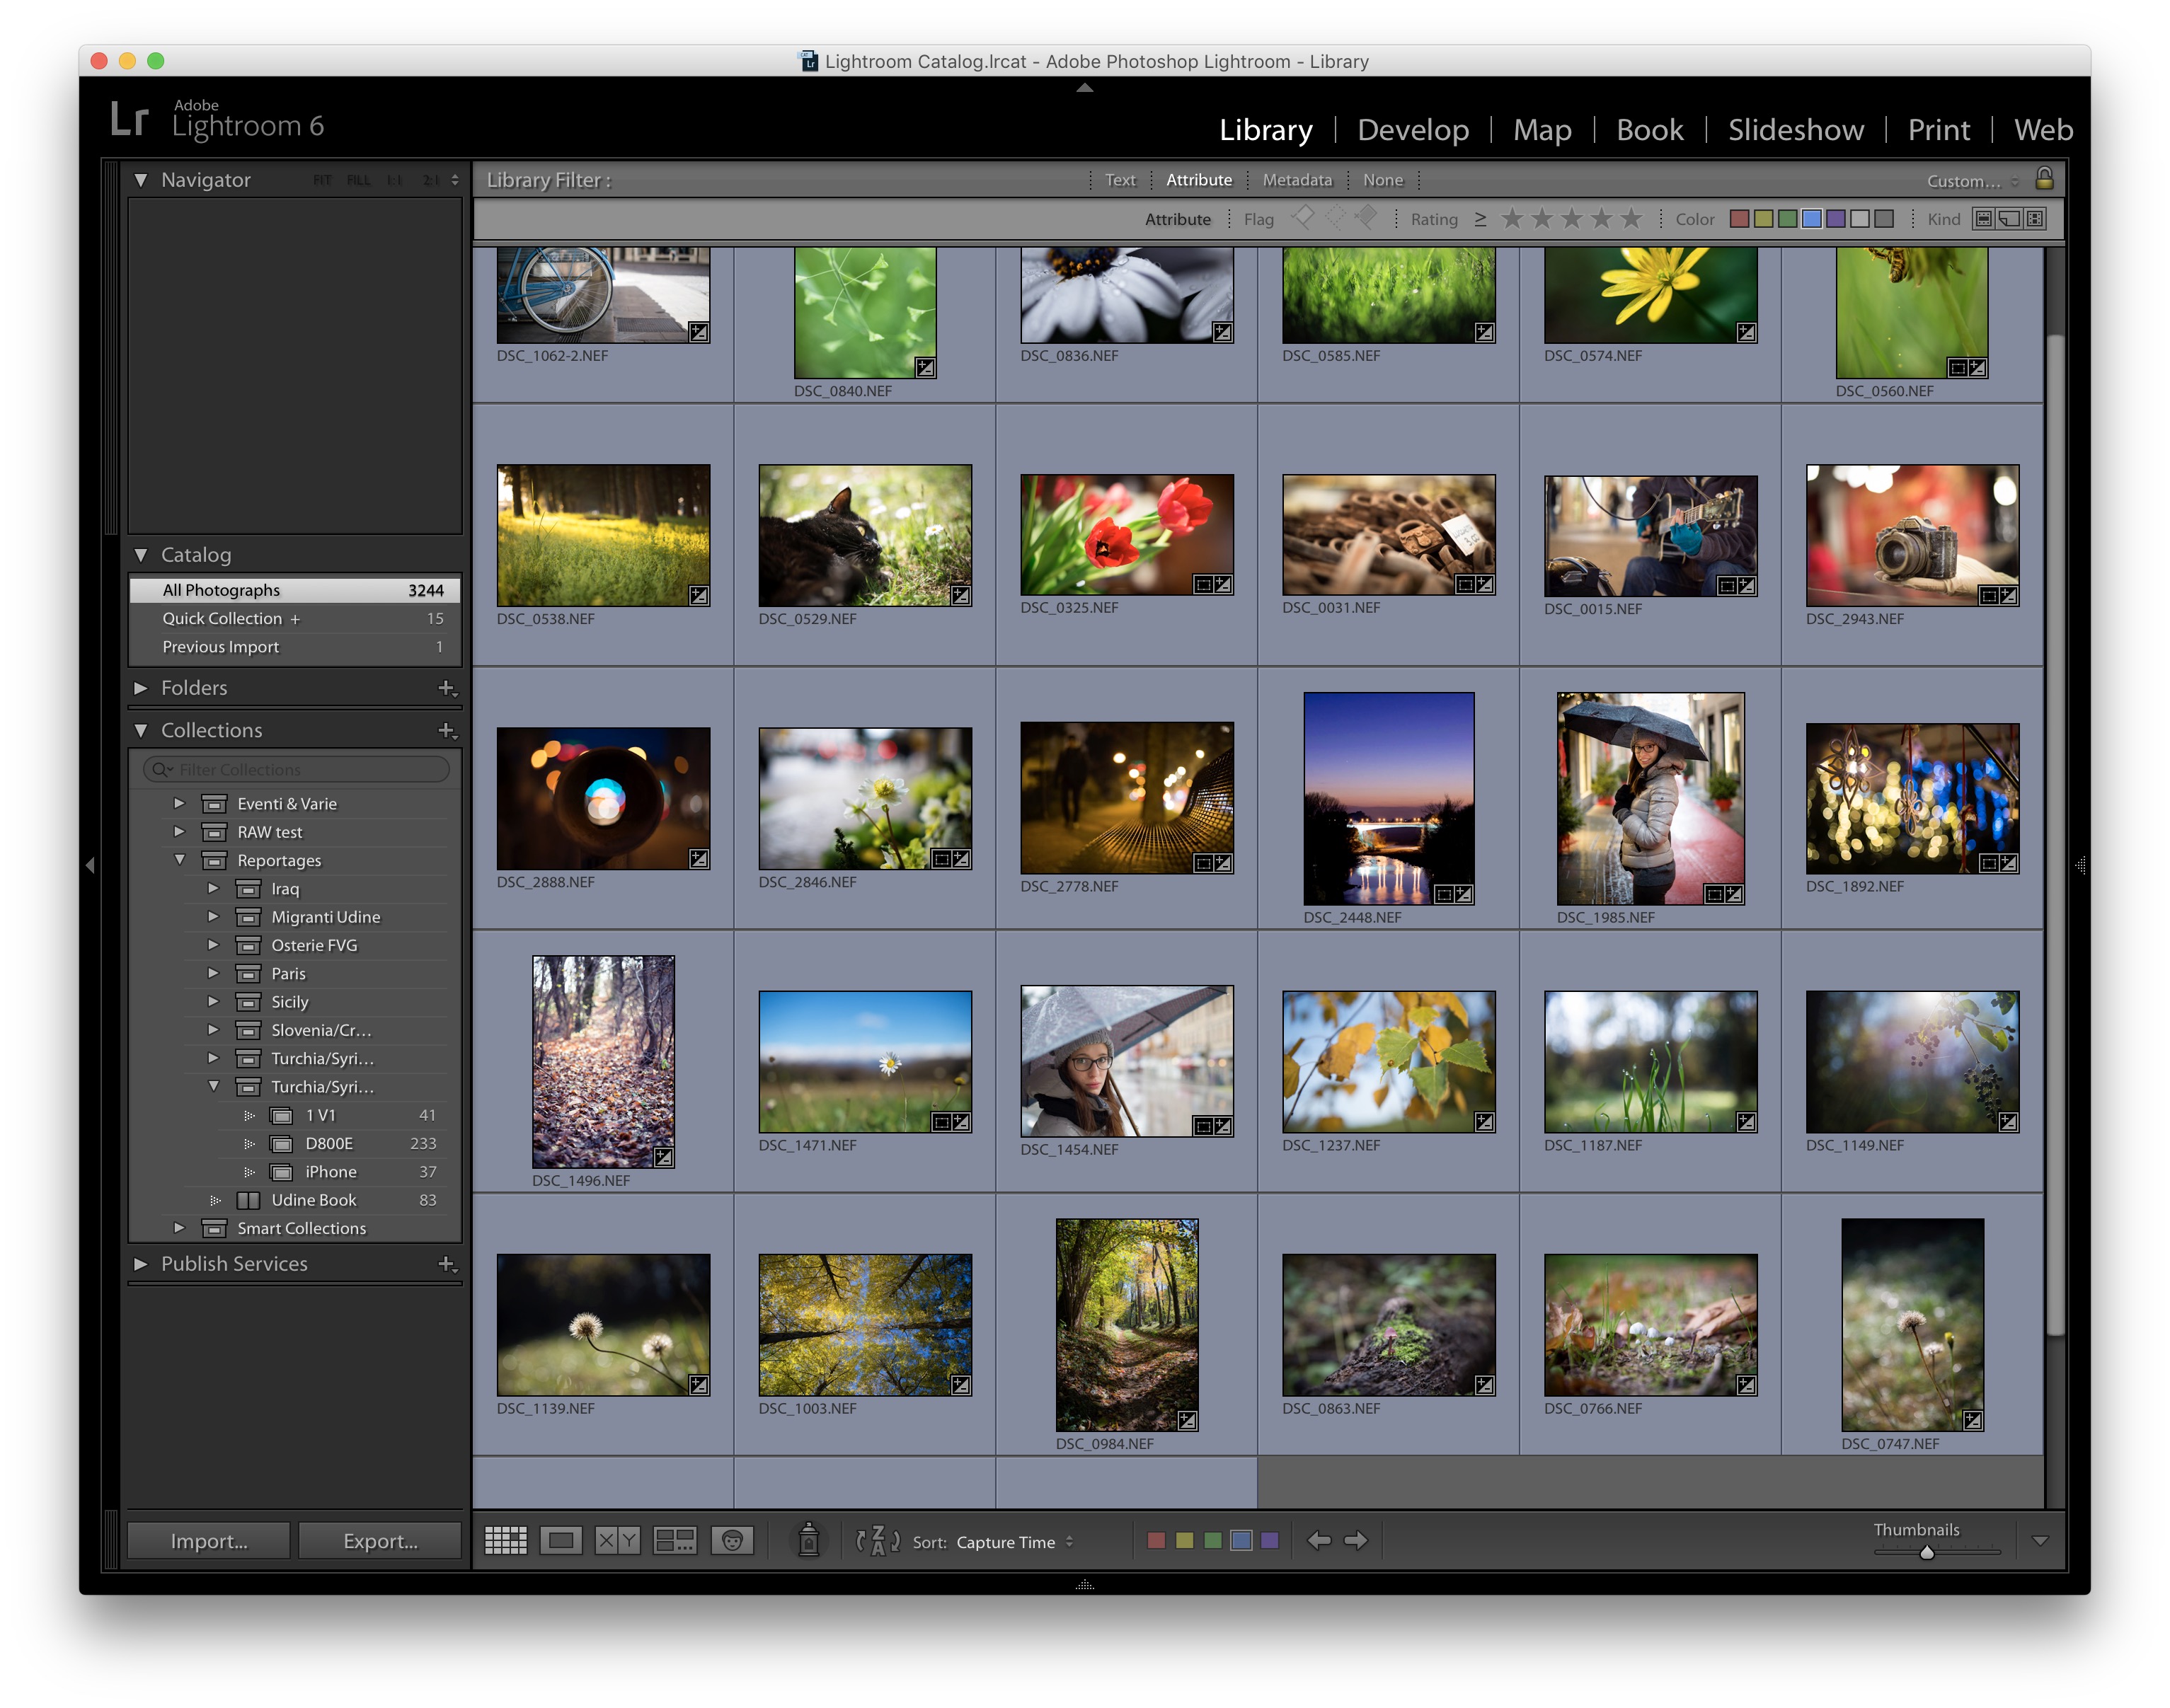Toggle the custom-label white swatch in Color filter
This screenshot has width=2170, height=1708.
1860,219
